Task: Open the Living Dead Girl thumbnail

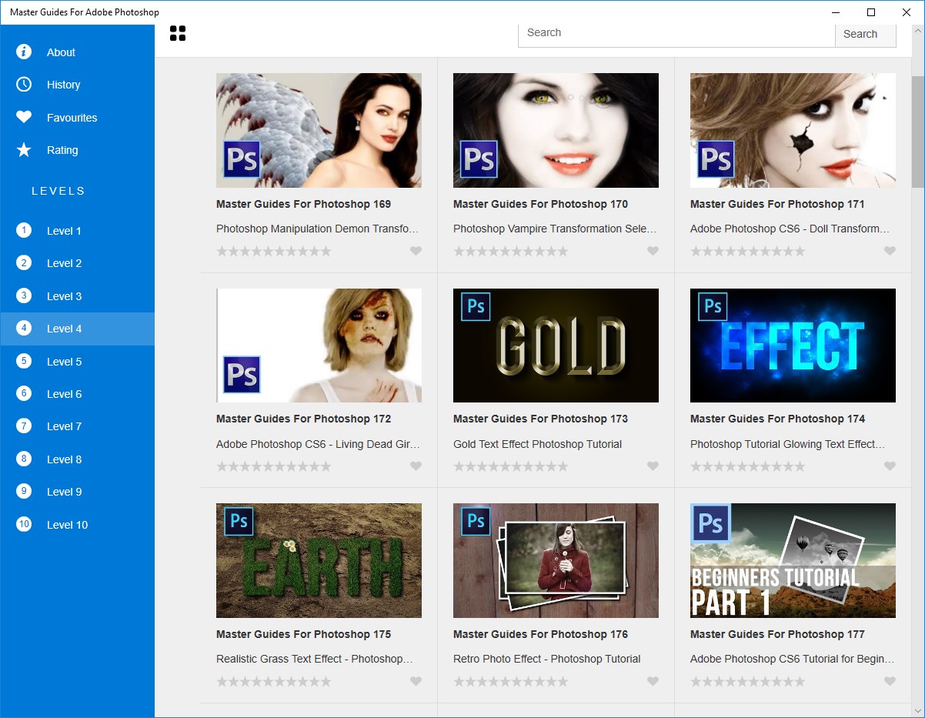Action: pyautogui.click(x=319, y=346)
